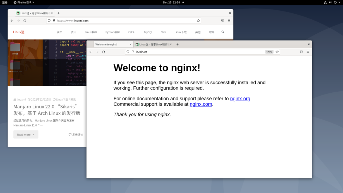Open new tab in linuxmi window
Screen dimensions: 343x193
(58, 13)
